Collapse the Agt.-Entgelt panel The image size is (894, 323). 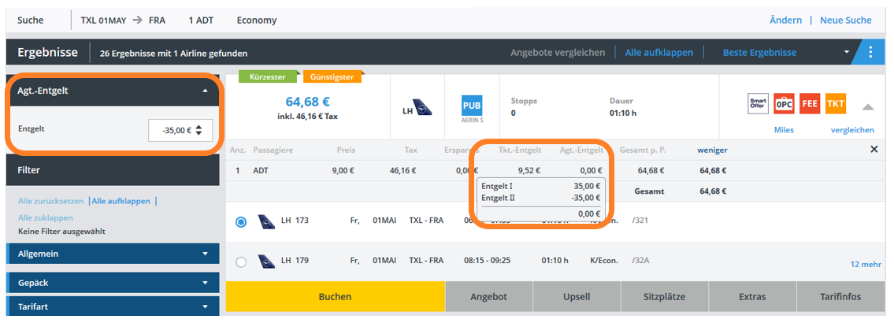(x=206, y=91)
